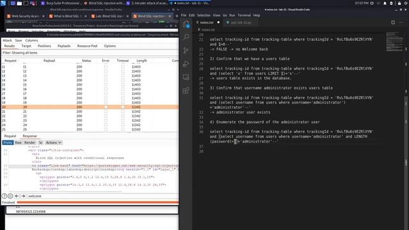Screen dimensions: 409x230
Task: Toggle Timeout checkbox for request 20
Action: [123, 107]
